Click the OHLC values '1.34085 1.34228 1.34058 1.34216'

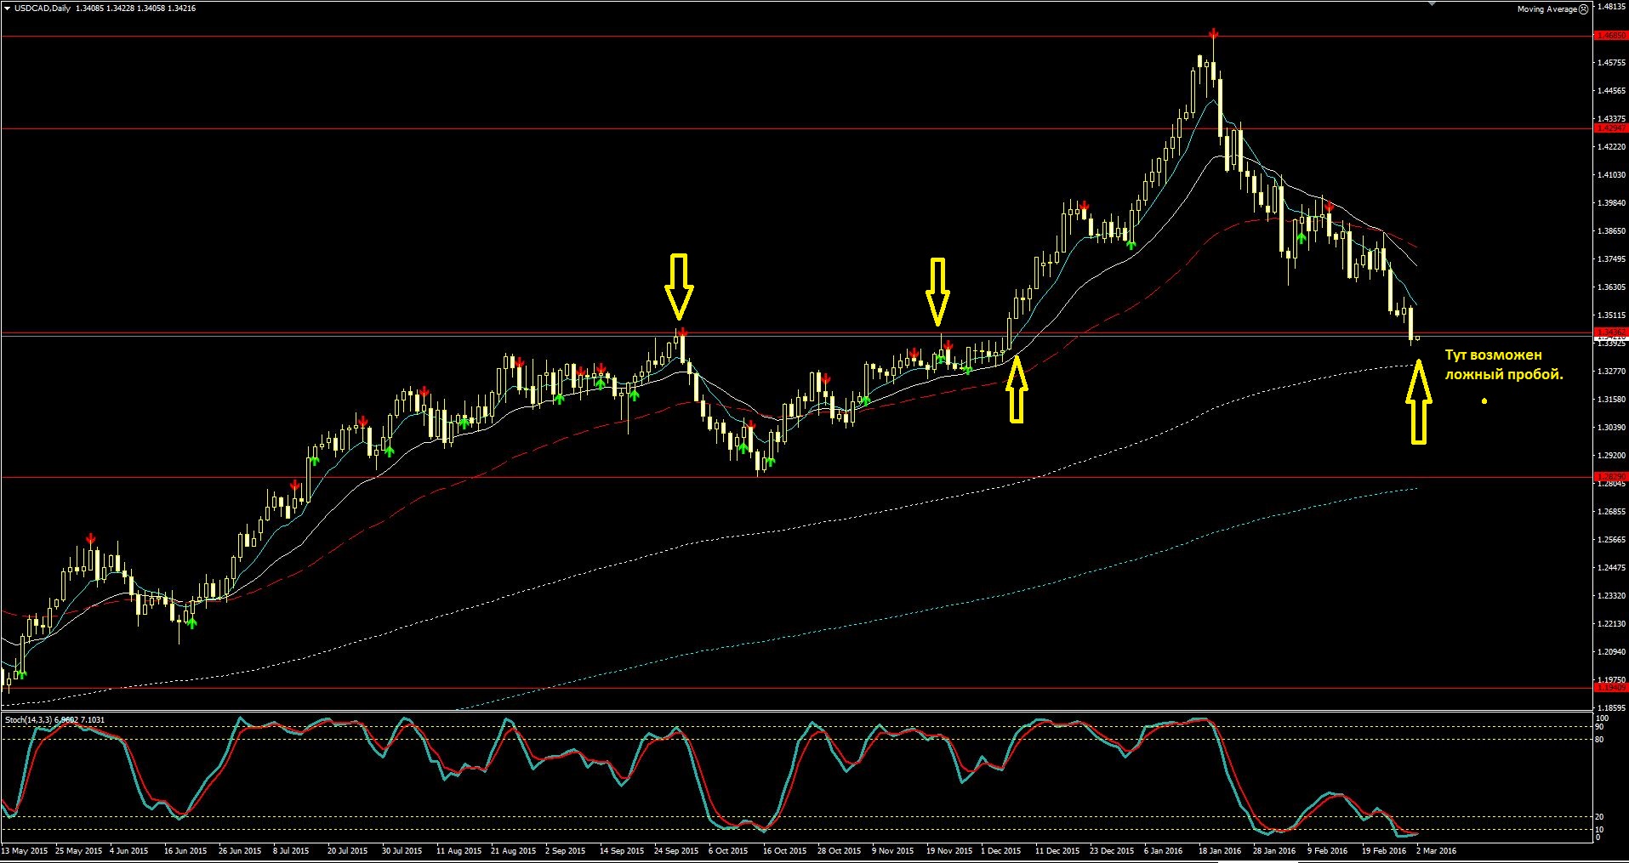(x=136, y=9)
